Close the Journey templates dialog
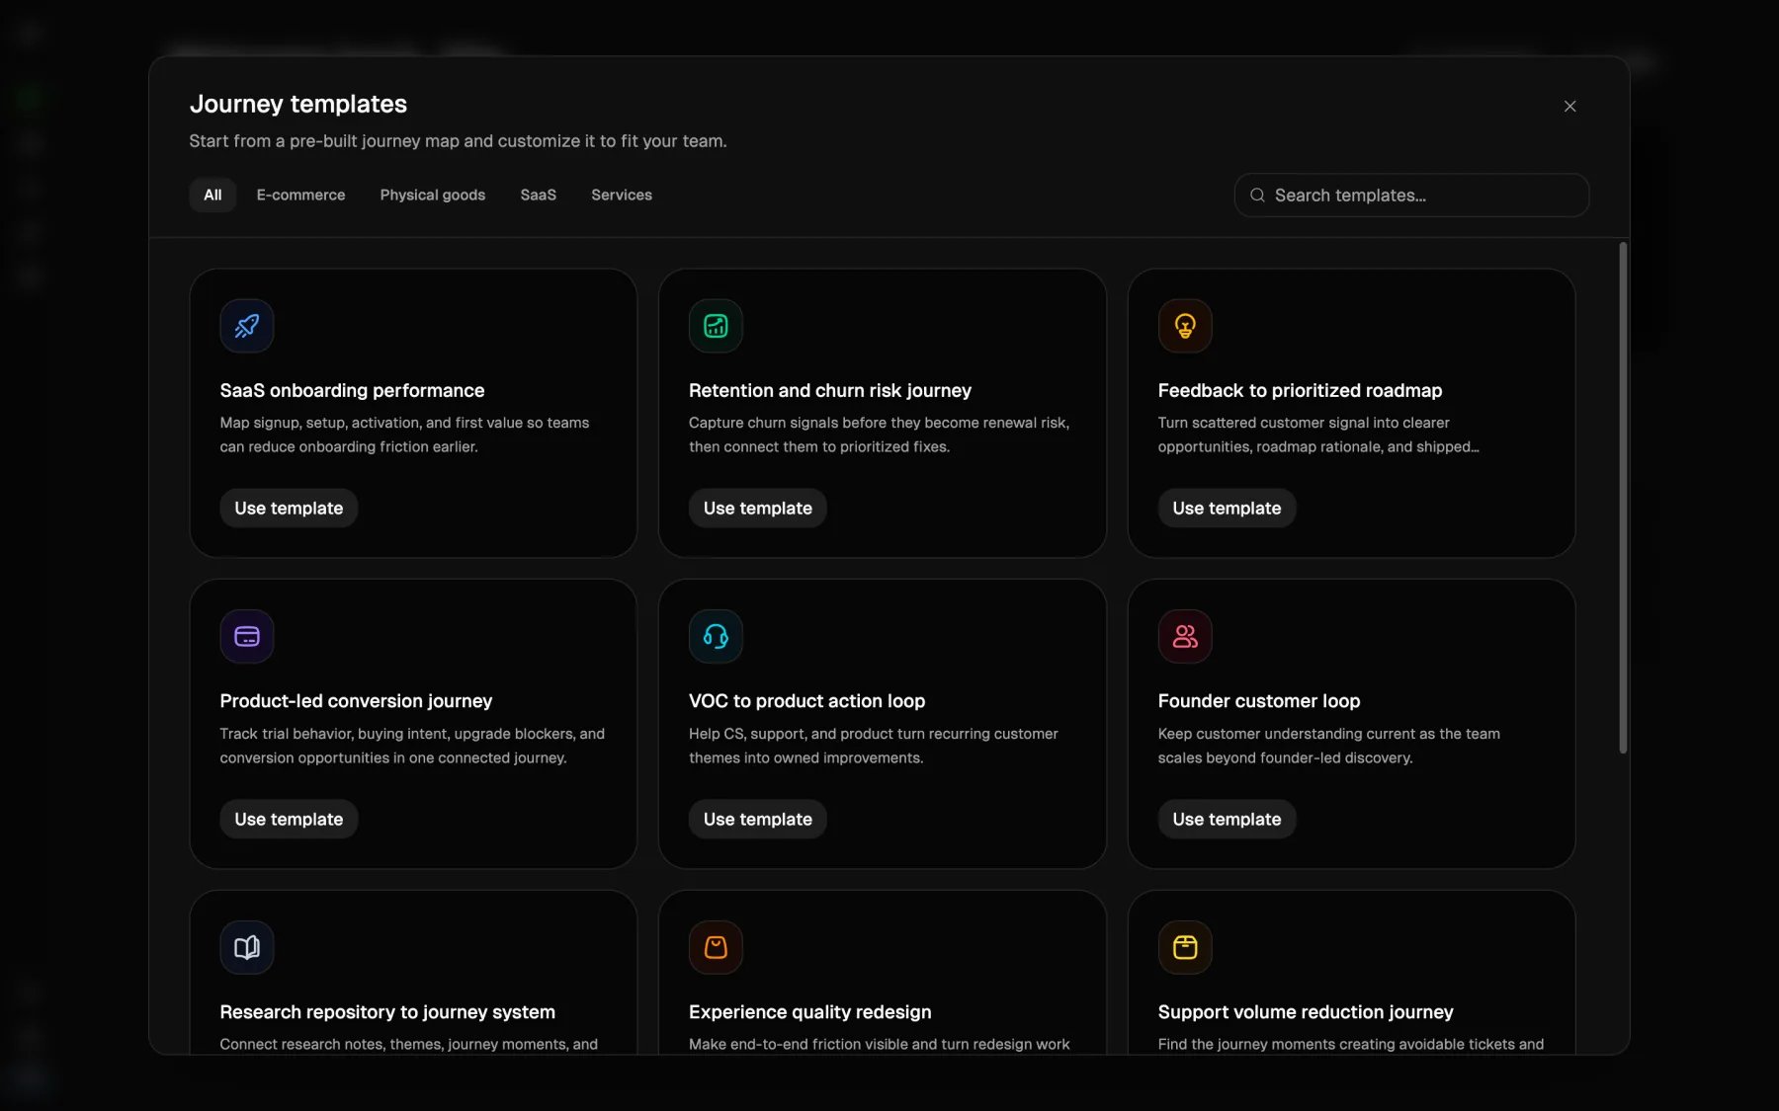Image resolution: width=1779 pixels, height=1111 pixels. pos(1569,106)
